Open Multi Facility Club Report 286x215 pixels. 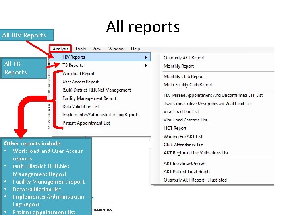(188, 85)
